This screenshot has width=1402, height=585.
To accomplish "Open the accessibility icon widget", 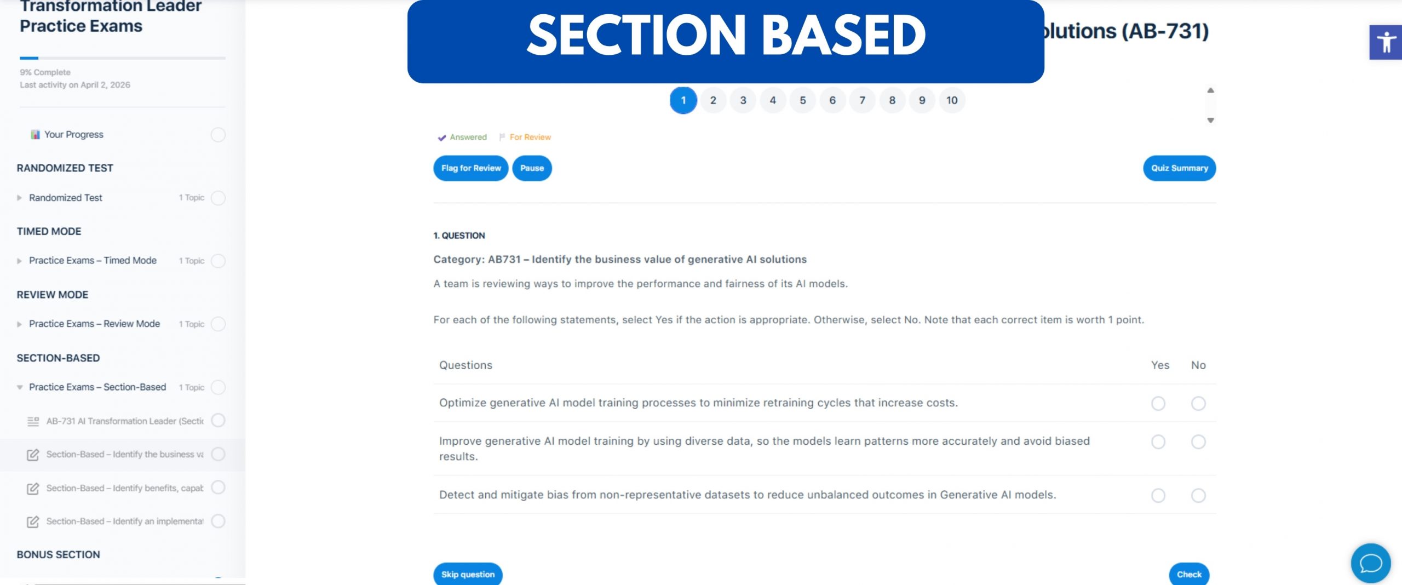I will tap(1386, 42).
